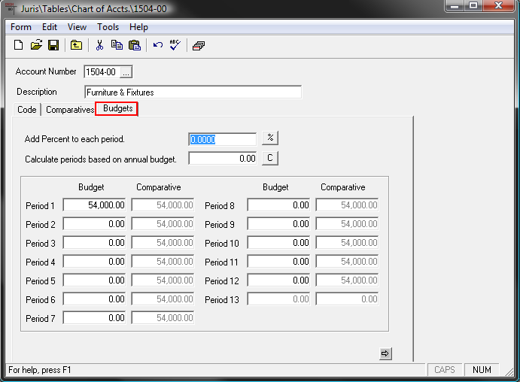520x382 pixels.
Task: Click the folder up-arrow toolbar icon
Action: [76, 45]
